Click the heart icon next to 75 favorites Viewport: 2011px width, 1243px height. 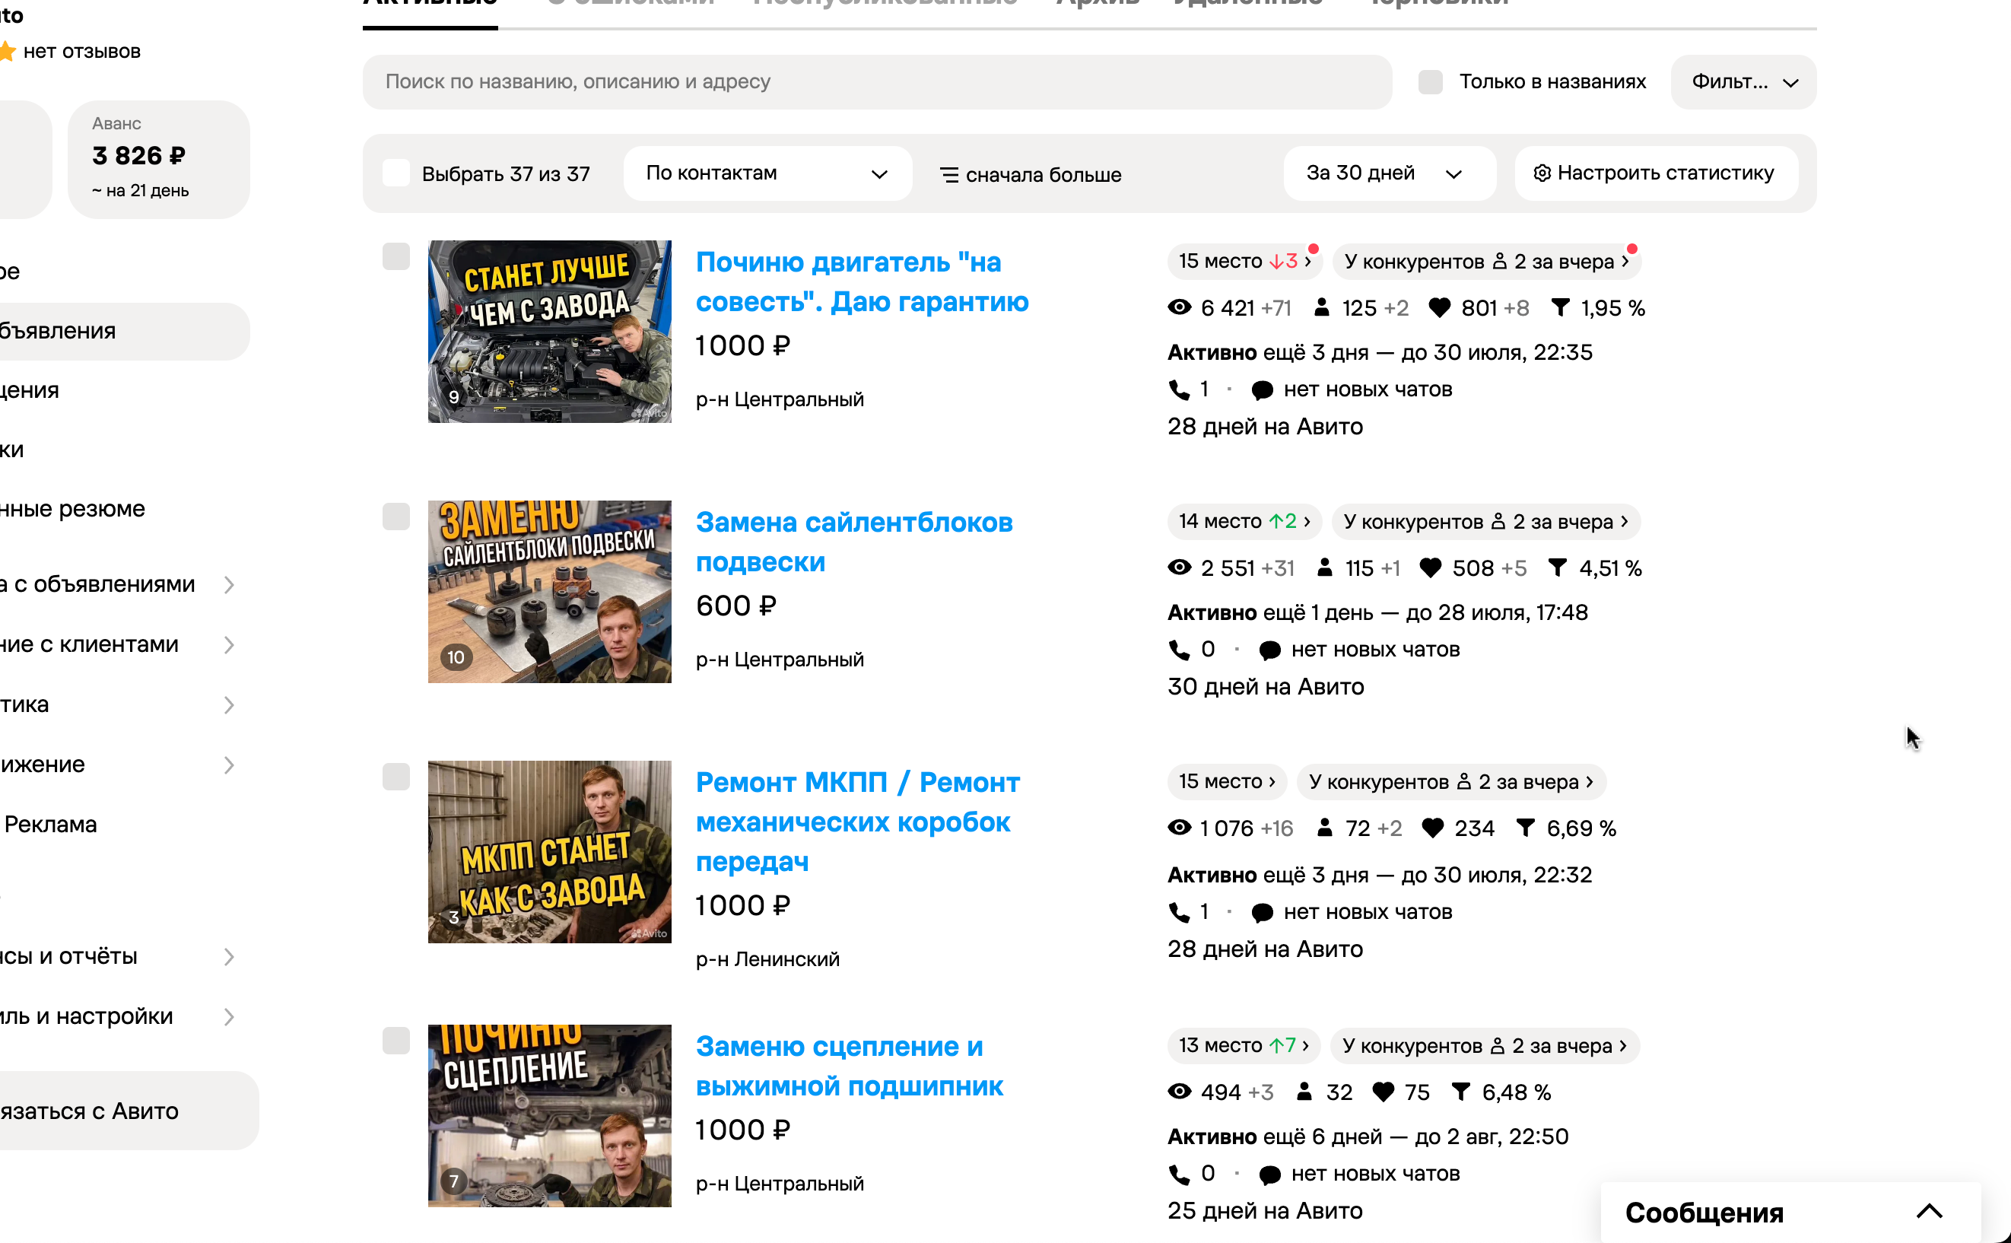click(1384, 1092)
